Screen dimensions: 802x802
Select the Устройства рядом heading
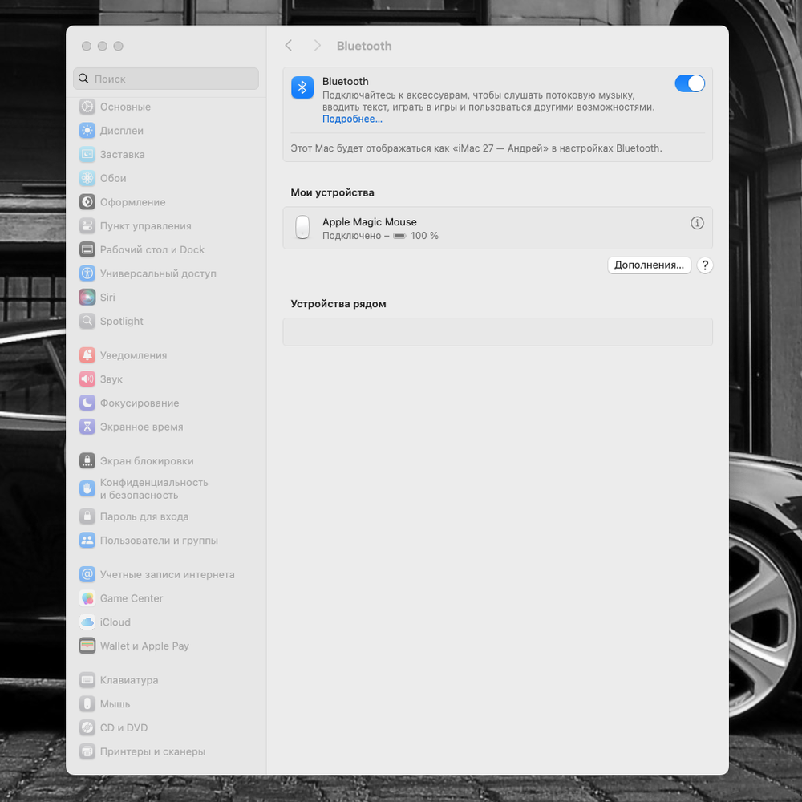pos(338,304)
